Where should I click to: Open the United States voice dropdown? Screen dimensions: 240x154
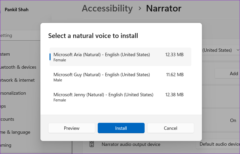coord(221,50)
